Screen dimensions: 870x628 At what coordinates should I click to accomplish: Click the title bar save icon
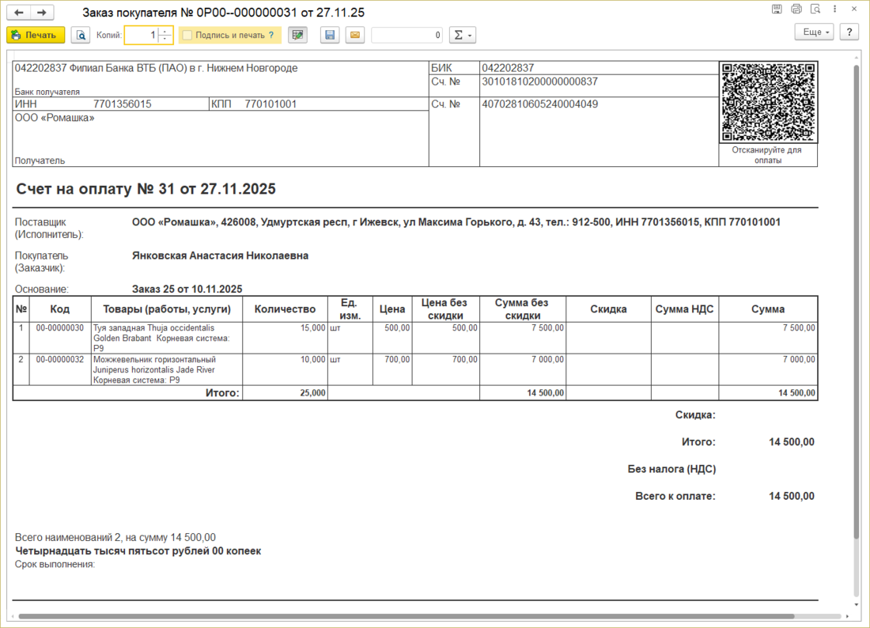click(x=777, y=9)
